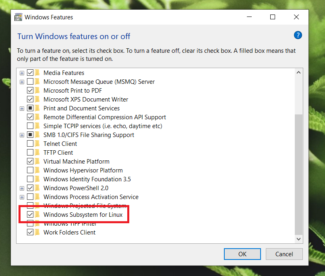Uncheck the Windows PowerShell 2.0 checkbox
Viewport: 325px width, 276px height.
30,188
